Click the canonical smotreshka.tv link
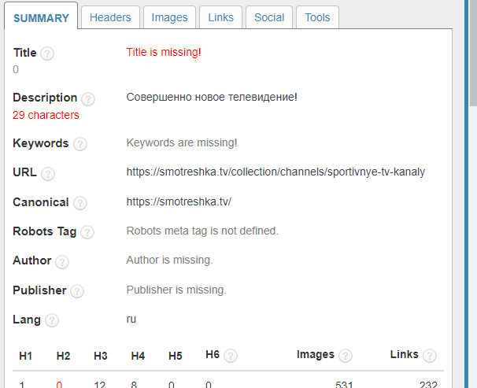This screenshot has width=477, height=388. (x=179, y=201)
